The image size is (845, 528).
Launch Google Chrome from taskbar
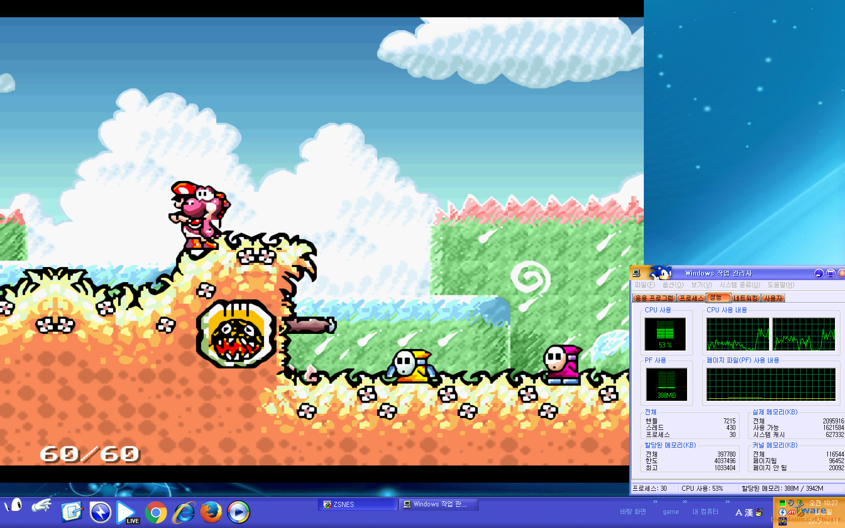156,512
